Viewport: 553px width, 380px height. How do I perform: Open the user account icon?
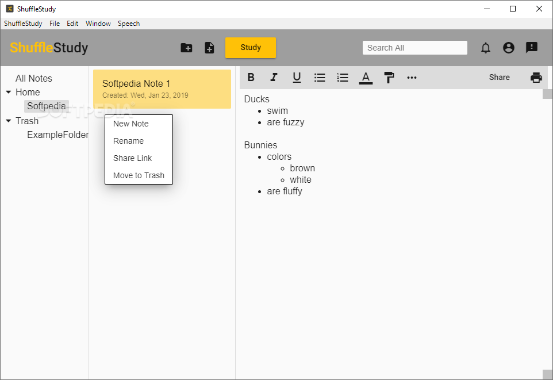(509, 48)
